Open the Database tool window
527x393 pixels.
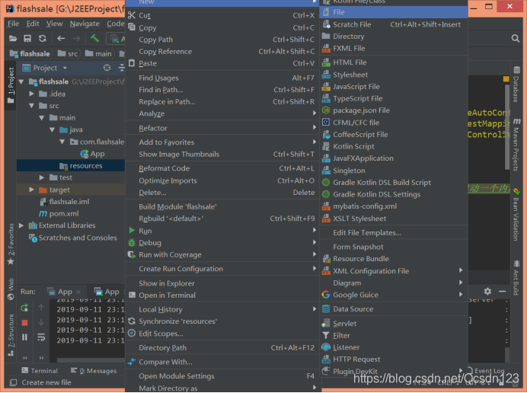point(516,84)
